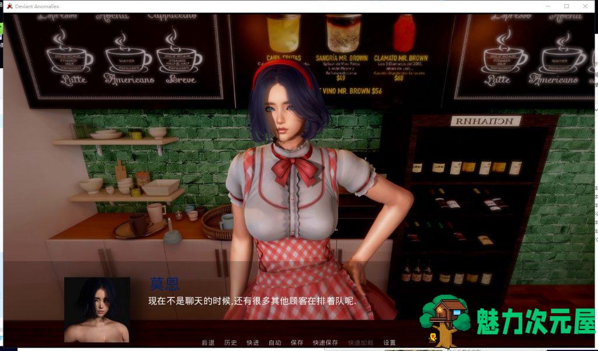This screenshot has height=351, width=598.
Task: Activate 快进 (skip) in quick menu
Action: point(252,343)
